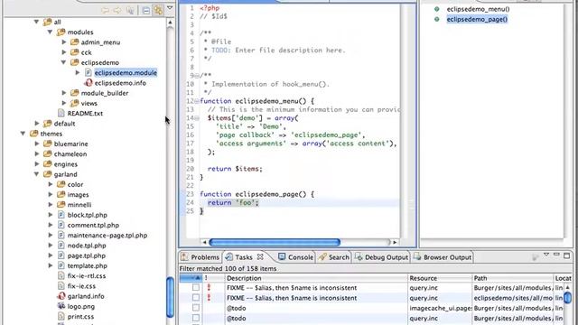Fold the doc comment at line 9
578x325 pixels.
pos(197,76)
